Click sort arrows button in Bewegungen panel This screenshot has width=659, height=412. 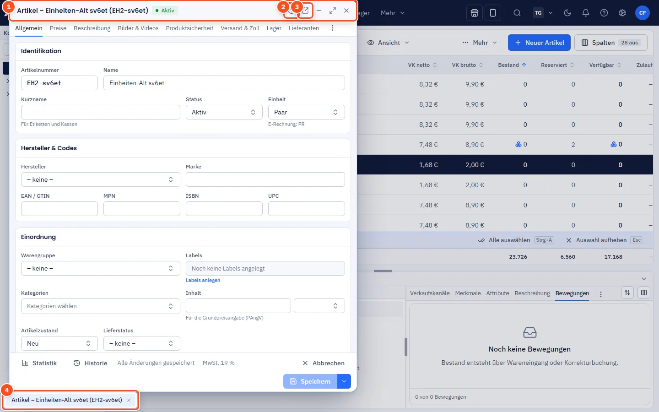point(627,293)
